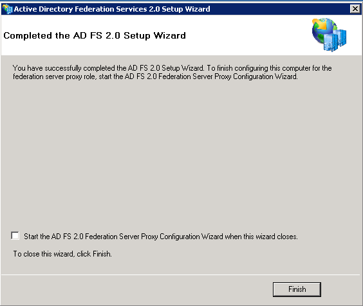Viewport: 363px width, 306px height.
Task: Click the 'Start the AD FS 2.0 Federation Server Proxy' checkbox label
Action: 161,237
